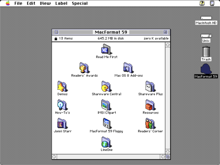The image size is (220, 165).
Task: Open the Special menu
Action: point(80,3)
